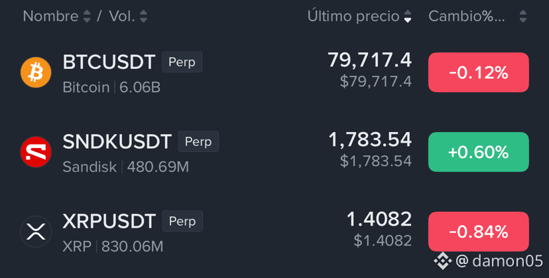Sort list by Nombre header

[x=50, y=16]
